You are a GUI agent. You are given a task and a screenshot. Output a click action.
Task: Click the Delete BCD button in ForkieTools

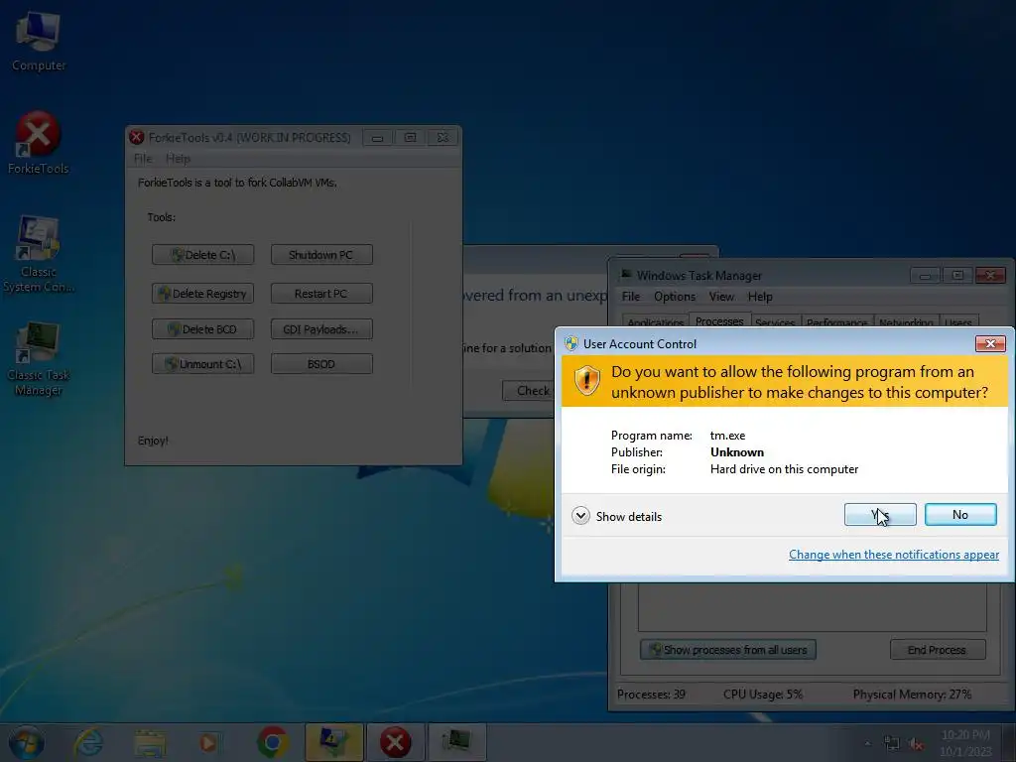(x=202, y=329)
